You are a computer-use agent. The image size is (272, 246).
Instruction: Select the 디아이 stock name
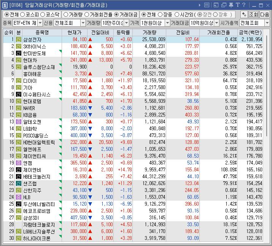[30, 81]
